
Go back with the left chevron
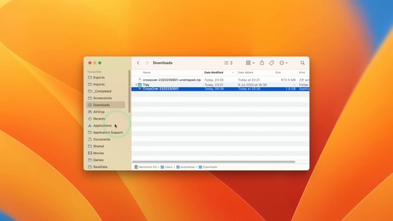click(138, 63)
